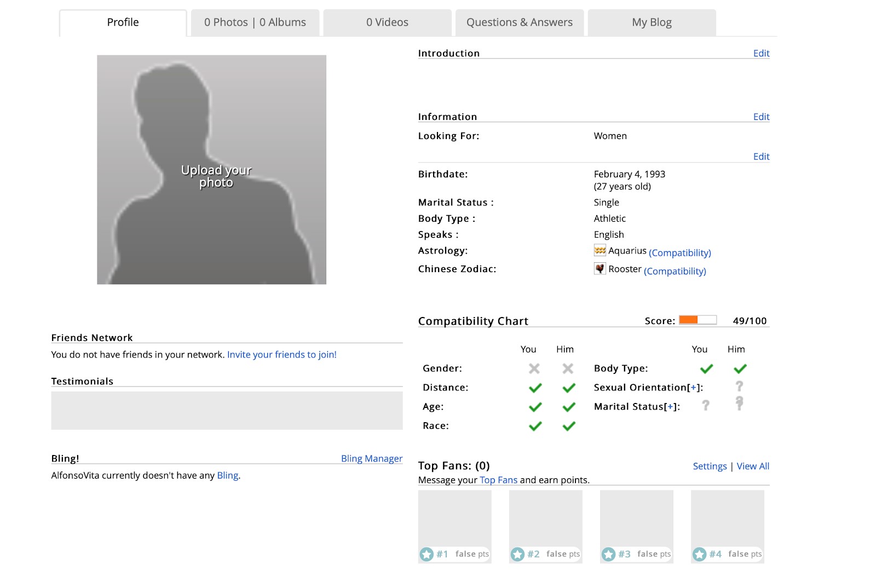Click the Aquarius astrology sign icon
Screen dimensions: 876x588
coord(600,250)
